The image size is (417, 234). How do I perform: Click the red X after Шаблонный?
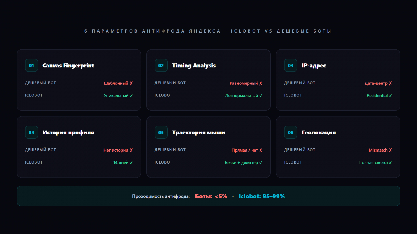tap(131, 83)
